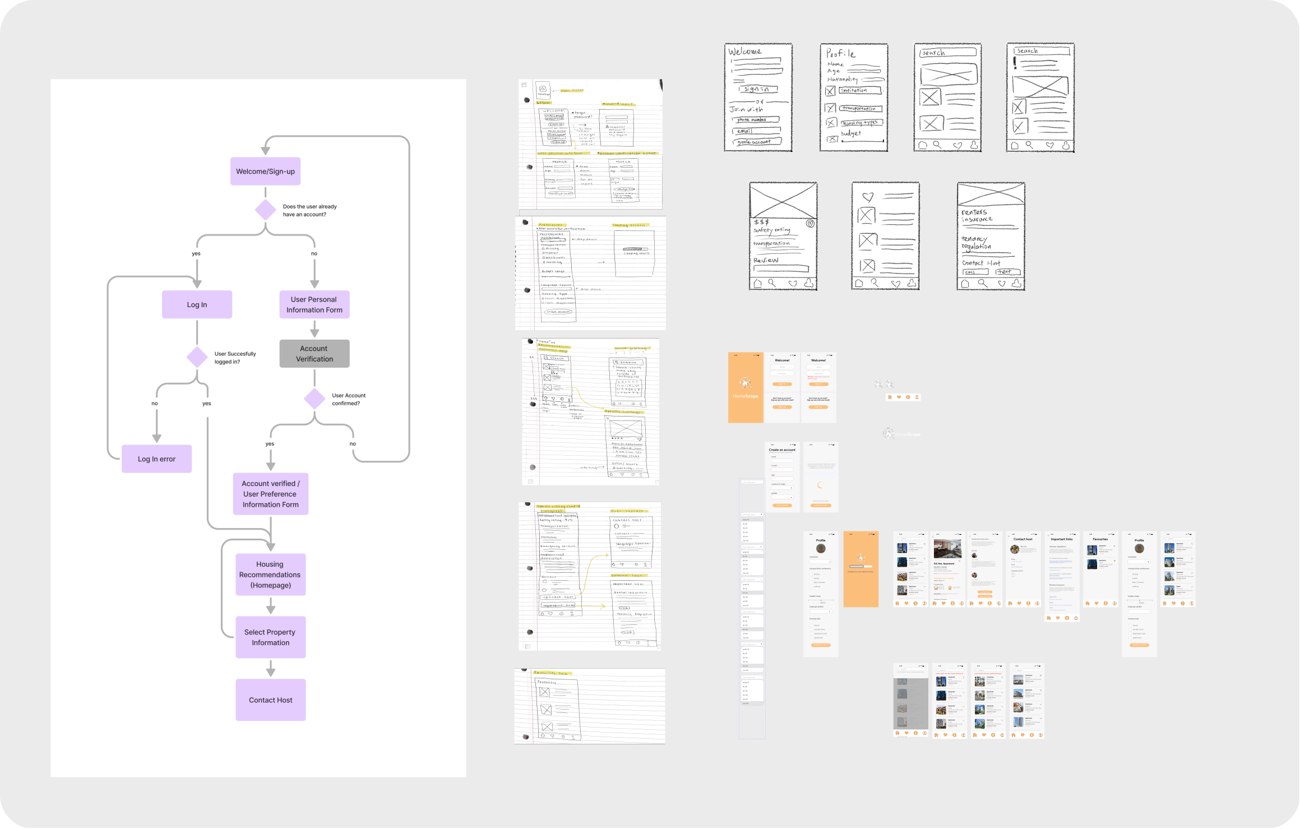Image resolution: width=1300 pixels, height=829 pixels.
Task: Tick the institution checkbox in the Profile sketch
Action: (x=830, y=91)
